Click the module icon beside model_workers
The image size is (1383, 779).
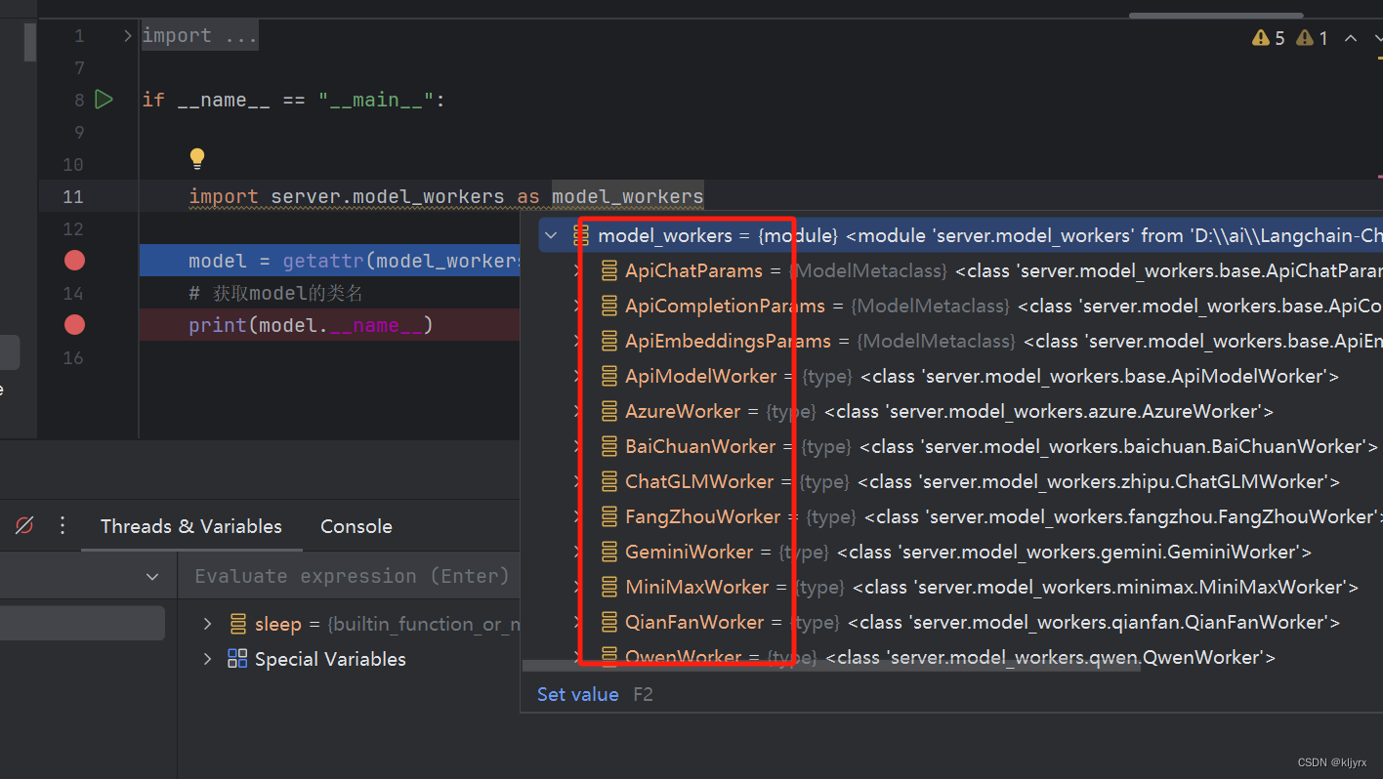pos(581,235)
